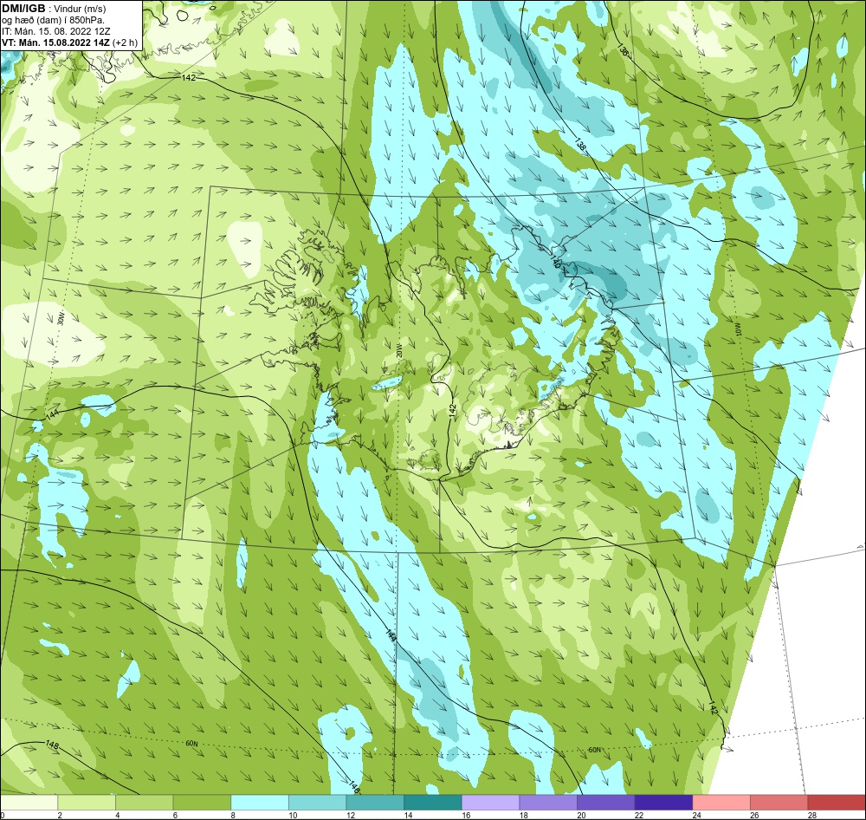Click the legend value label "16"

pos(466,816)
